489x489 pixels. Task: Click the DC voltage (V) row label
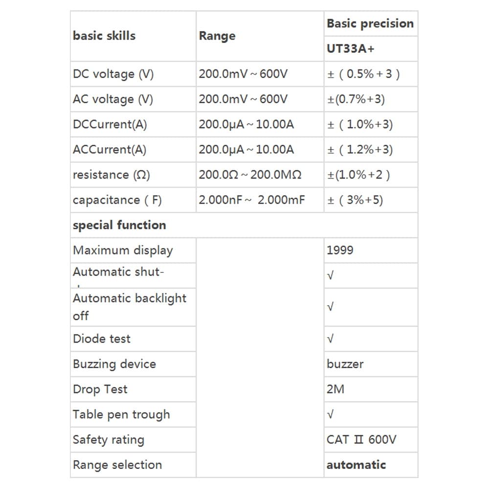(x=113, y=74)
